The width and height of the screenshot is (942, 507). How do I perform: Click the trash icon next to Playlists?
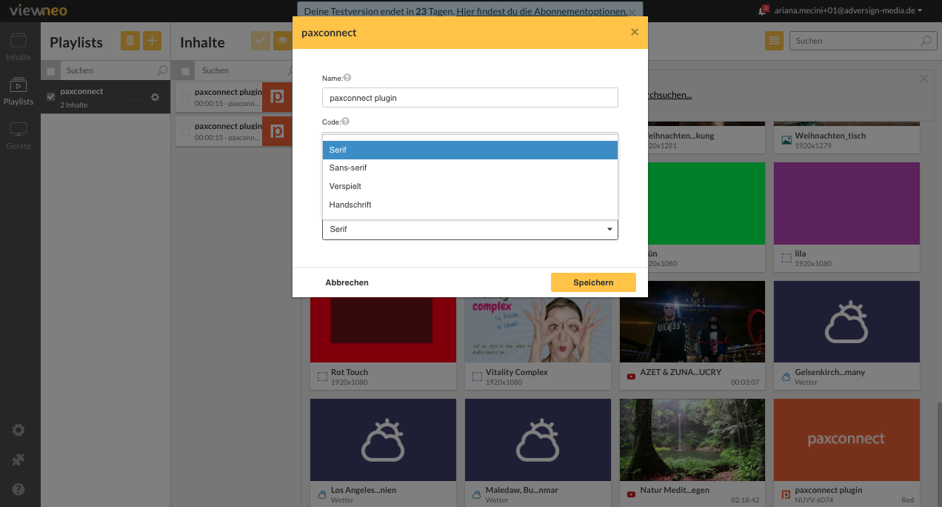click(x=130, y=42)
